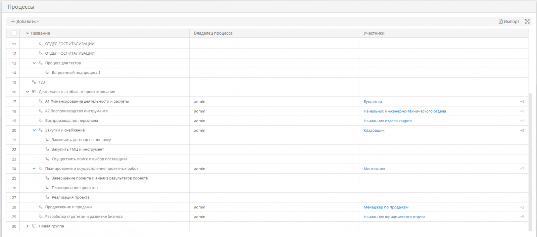Click process icon of Реализация проекта
Viewport: 537px width, 237px height.
47,197
